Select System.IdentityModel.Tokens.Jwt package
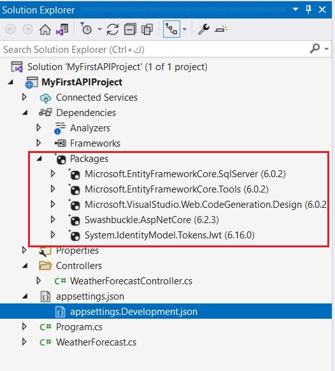Screen dimensions: 335x371 coord(169,235)
